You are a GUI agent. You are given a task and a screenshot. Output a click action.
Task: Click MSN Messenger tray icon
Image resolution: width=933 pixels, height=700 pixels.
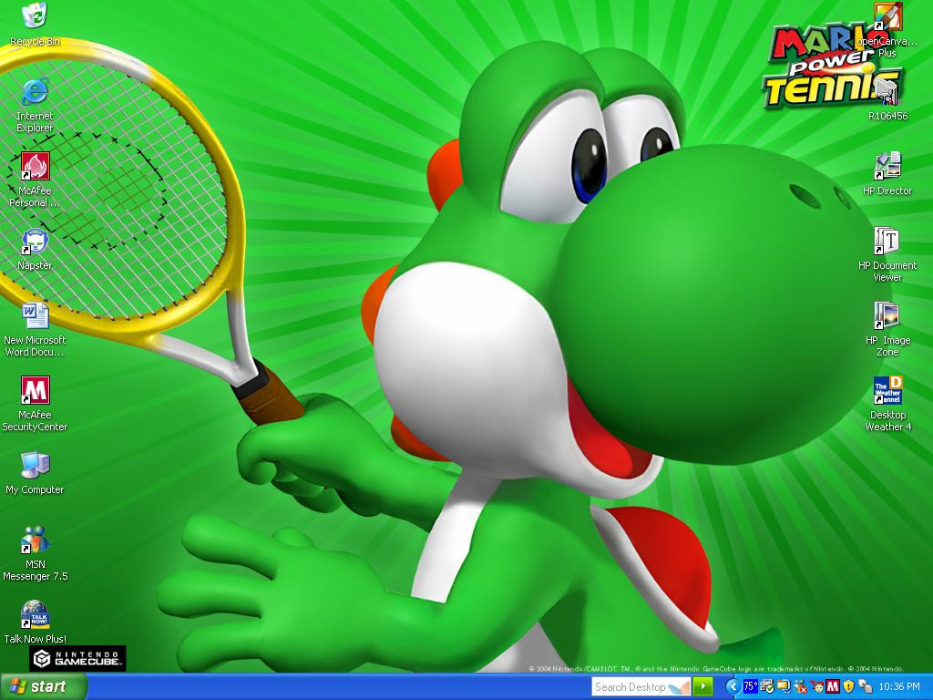[800, 687]
